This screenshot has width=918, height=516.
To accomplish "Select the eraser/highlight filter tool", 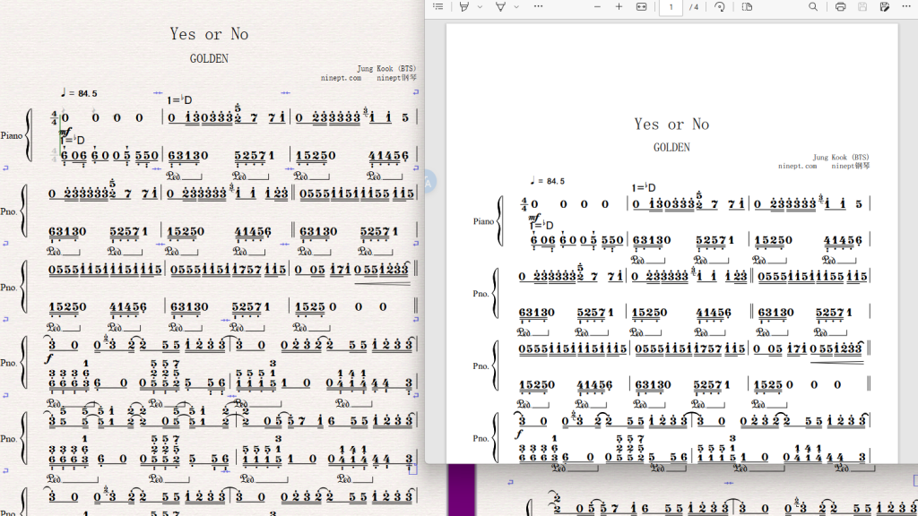I will 500,6.
